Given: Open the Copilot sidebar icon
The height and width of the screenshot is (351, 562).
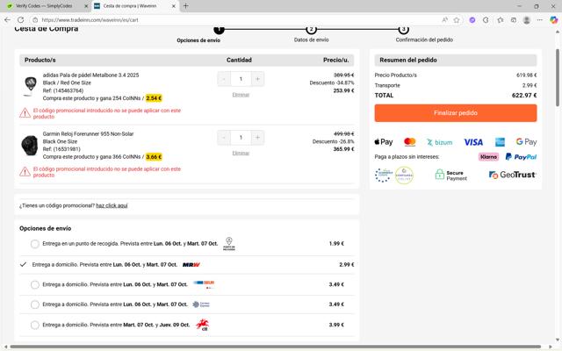Looking at the screenshot, I should click(x=554, y=20).
